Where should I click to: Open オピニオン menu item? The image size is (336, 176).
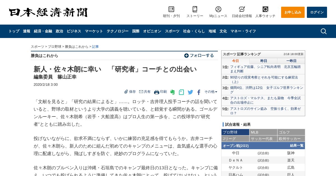[x=152, y=31]
